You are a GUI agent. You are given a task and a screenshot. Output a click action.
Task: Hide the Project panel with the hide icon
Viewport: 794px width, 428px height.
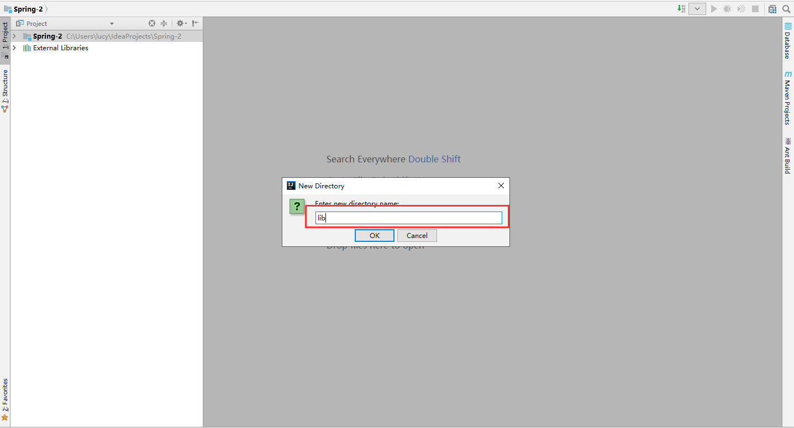196,23
